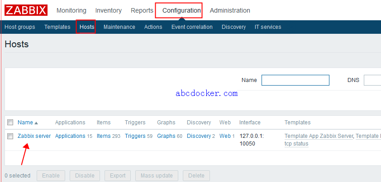Open the Administration menu

click(x=230, y=10)
